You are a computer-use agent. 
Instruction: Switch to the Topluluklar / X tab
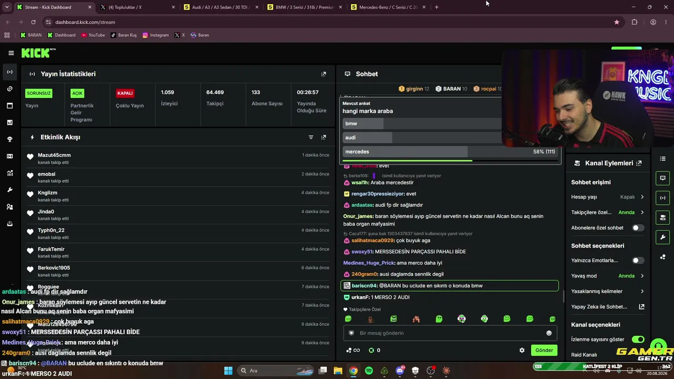(x=138, y=7)
